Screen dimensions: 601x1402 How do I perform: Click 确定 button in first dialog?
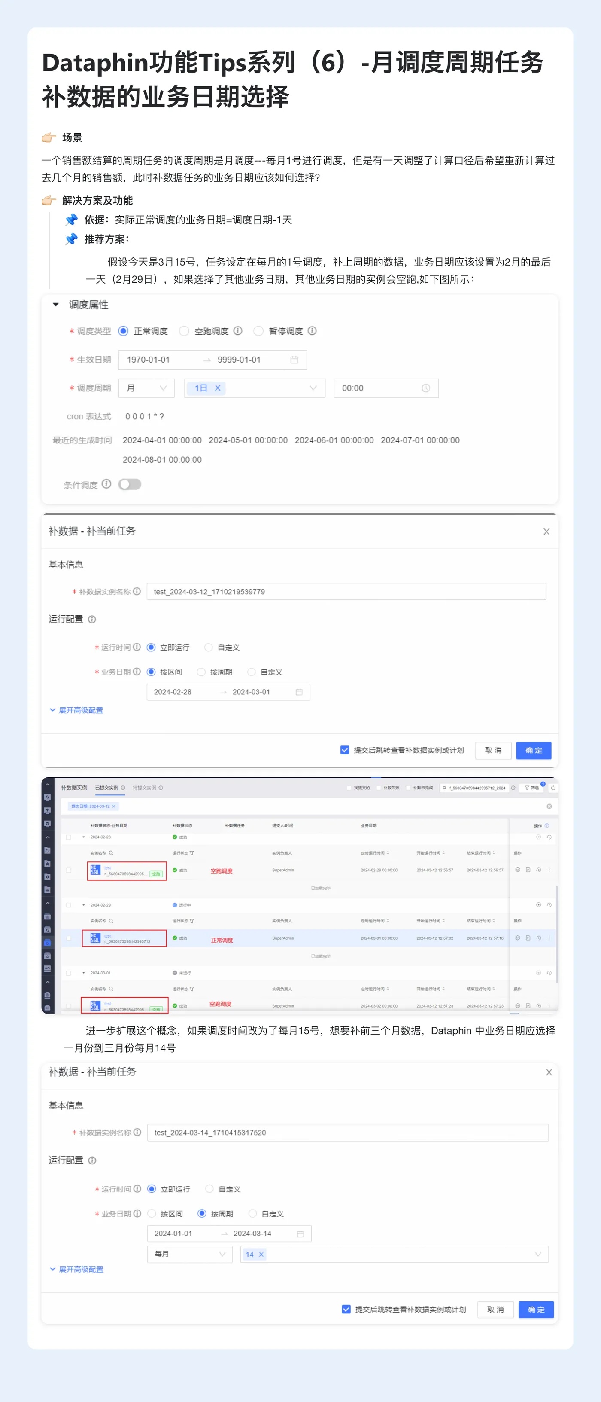[x=534, y=750]
